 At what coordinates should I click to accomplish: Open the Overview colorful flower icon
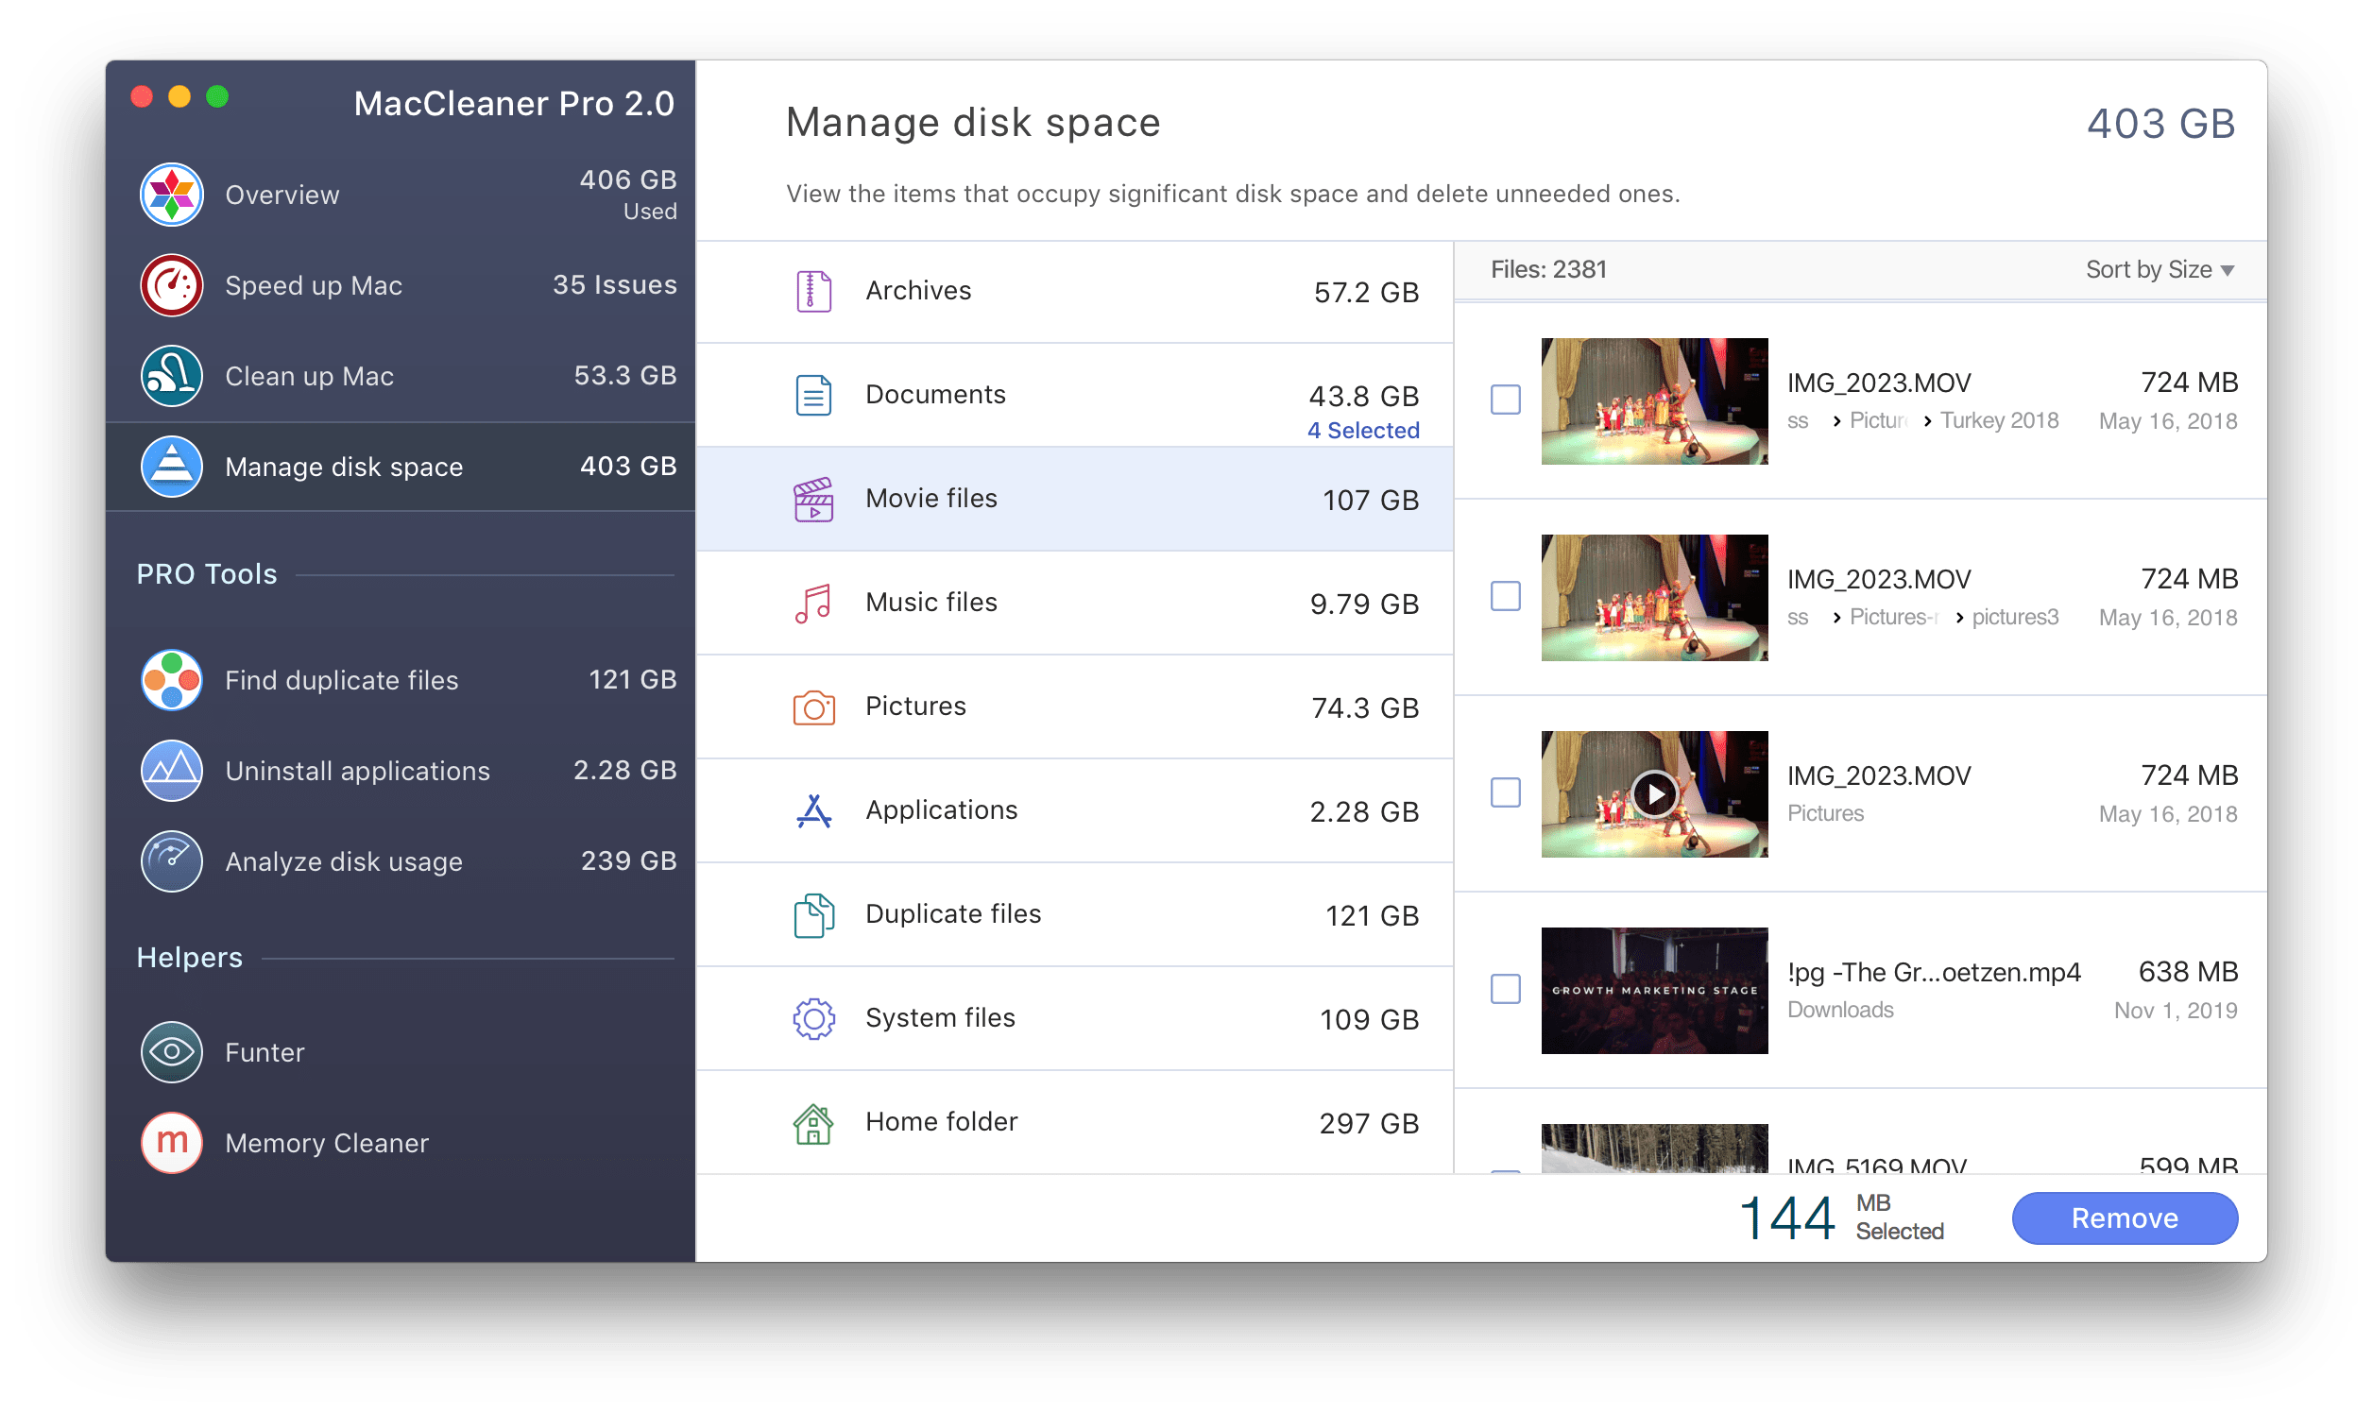click(x=171, y=195)
